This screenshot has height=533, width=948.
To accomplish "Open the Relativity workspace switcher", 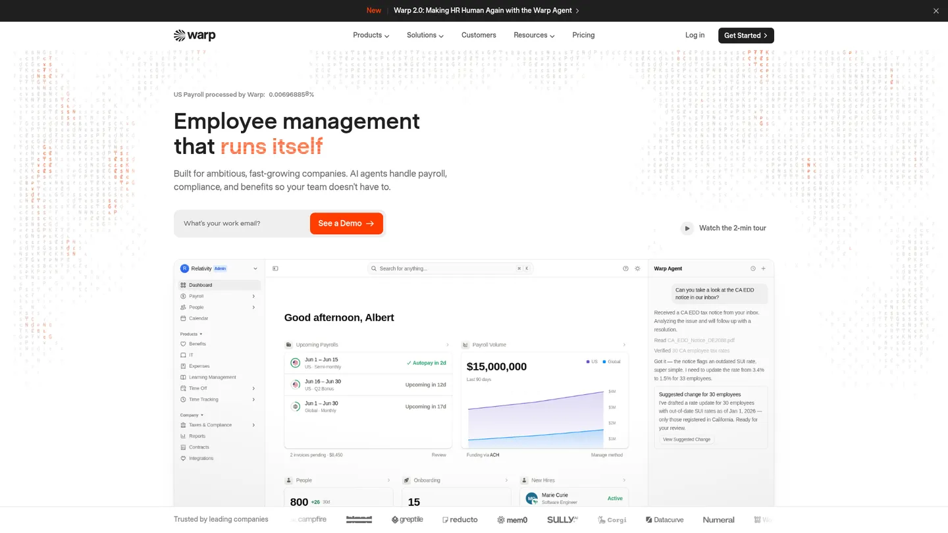I will pyautogui.click(x=219, y=268).
